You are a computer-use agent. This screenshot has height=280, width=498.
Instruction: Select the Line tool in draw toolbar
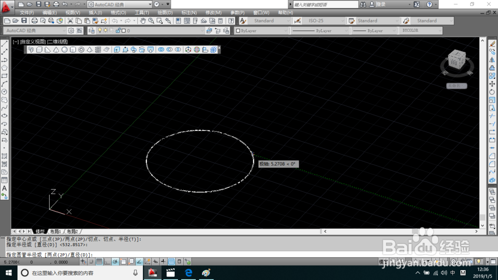pyautogui.click(x=4, y=43)
